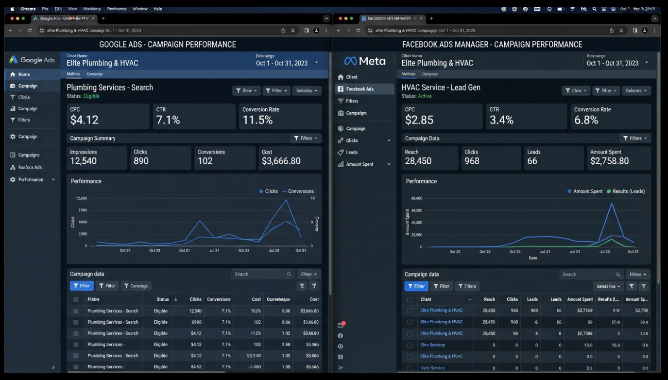
Task: Open Elite Service link in Meta table
Action: click(432, 345)
